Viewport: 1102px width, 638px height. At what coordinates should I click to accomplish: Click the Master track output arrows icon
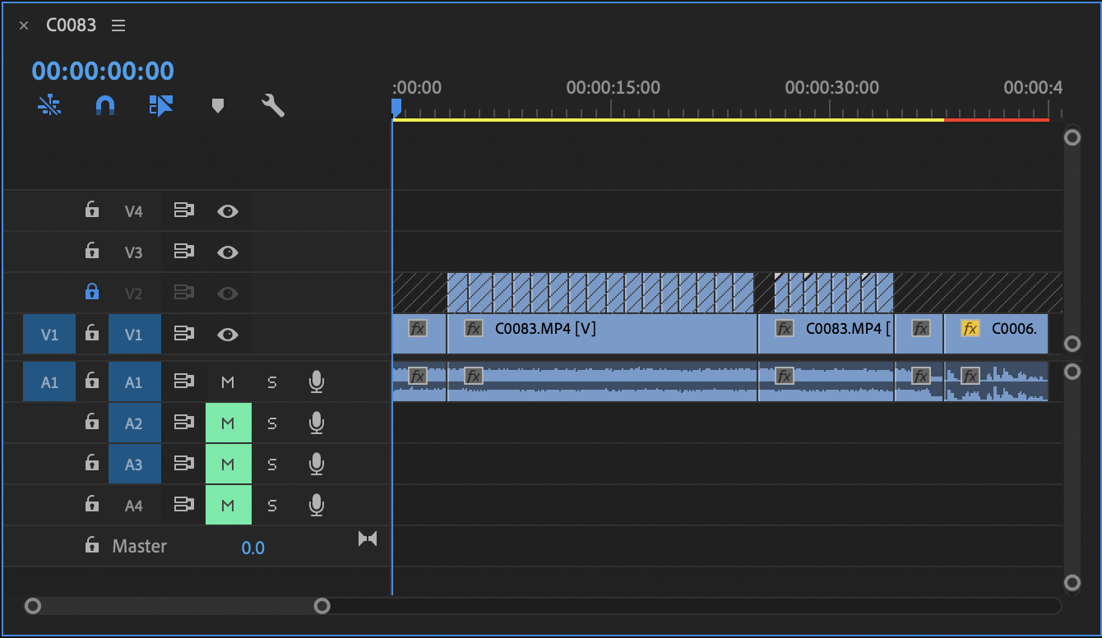point(368,539)
